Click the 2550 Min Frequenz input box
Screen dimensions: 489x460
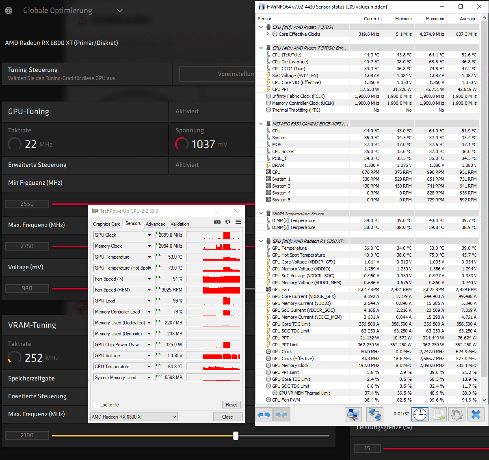pos(27,204)
